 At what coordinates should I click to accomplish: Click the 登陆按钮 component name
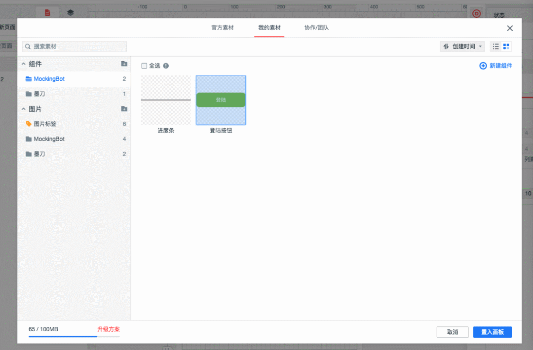[x=221, y=130]
